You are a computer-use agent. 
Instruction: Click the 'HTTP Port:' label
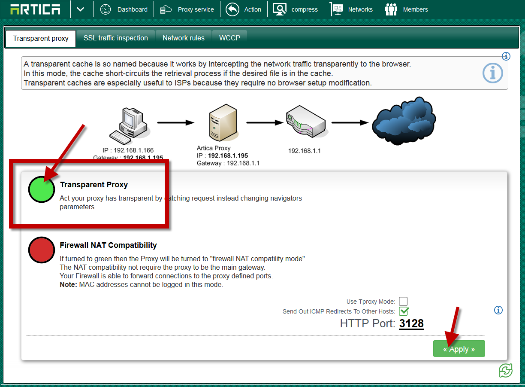(x=368, y=323)
